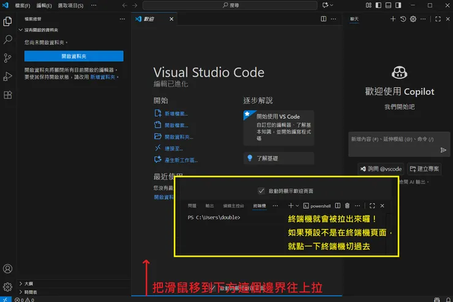Switch to the 偵錯主控台 panel tab
Screen dimensions: 453x302
(x=233, y=206)
